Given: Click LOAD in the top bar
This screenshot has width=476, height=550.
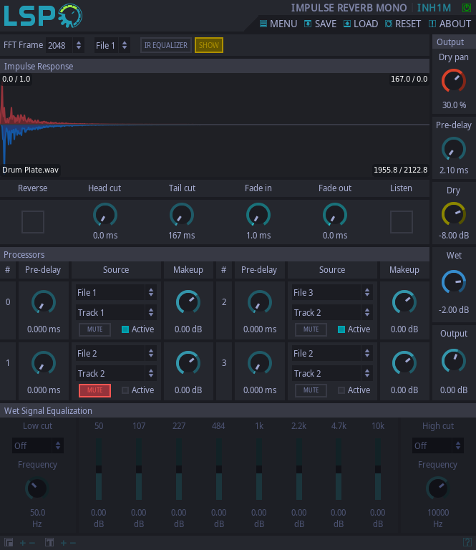Looking at the screenshot, I should [361, 24].
